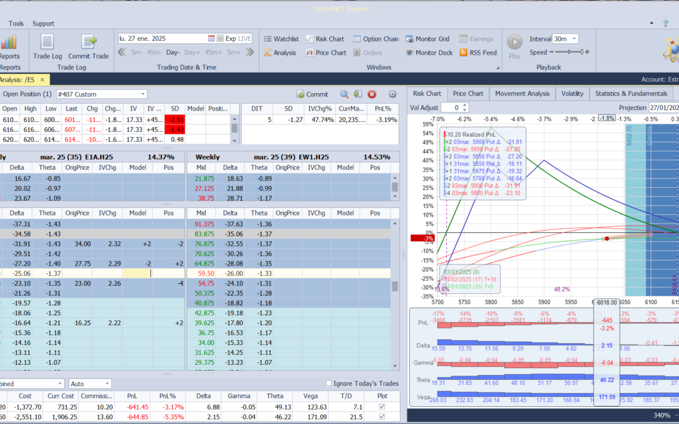679x424 pixels.
Task: Close the Analysis: /ES tab
Action: pos(43,80)
